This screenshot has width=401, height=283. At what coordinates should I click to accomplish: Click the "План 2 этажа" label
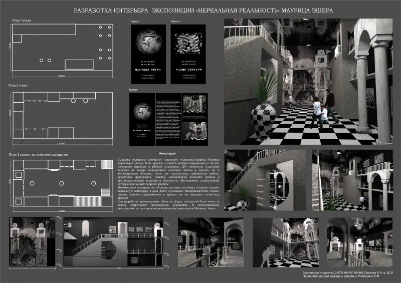pos(18,85)
